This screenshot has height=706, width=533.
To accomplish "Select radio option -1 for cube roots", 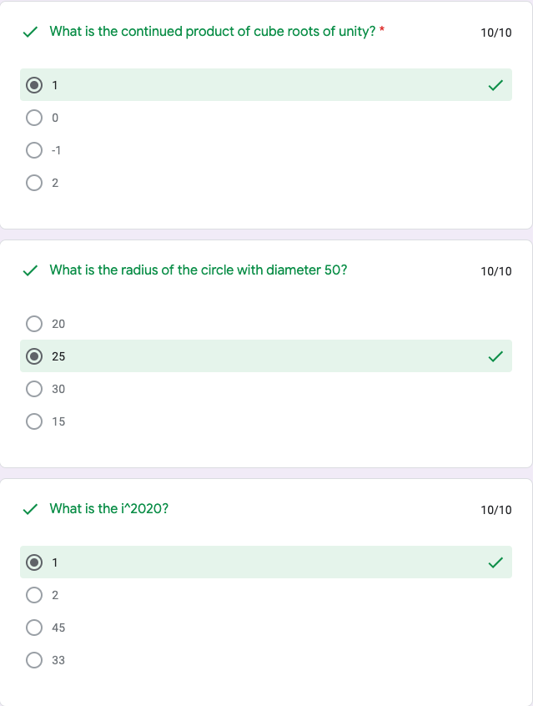I will point(34,150).
